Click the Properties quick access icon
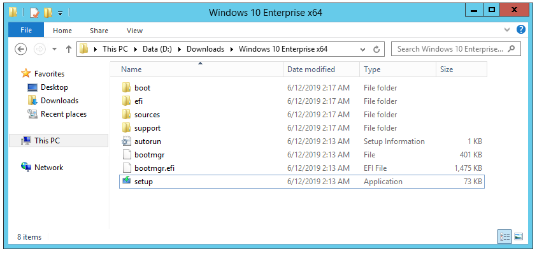The height and width of the screenshot is (253, 537). pyautogui.click(x=34, y=13)
